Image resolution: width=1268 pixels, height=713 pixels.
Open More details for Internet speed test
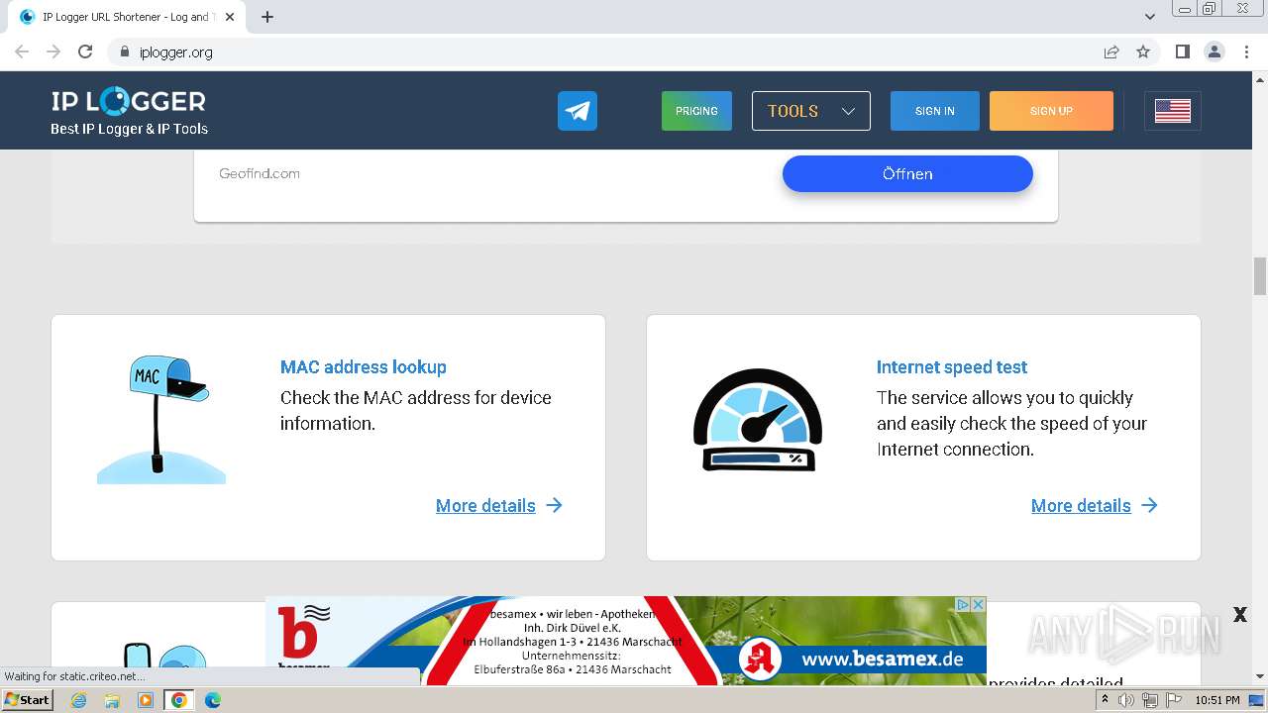pyautogui.click(x=1095, y=505)
